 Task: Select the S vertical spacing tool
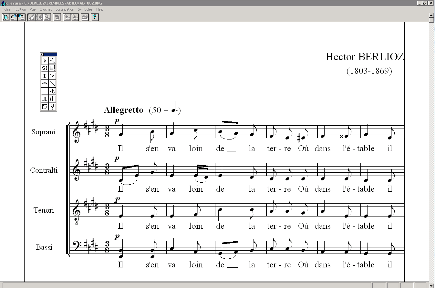45,68
